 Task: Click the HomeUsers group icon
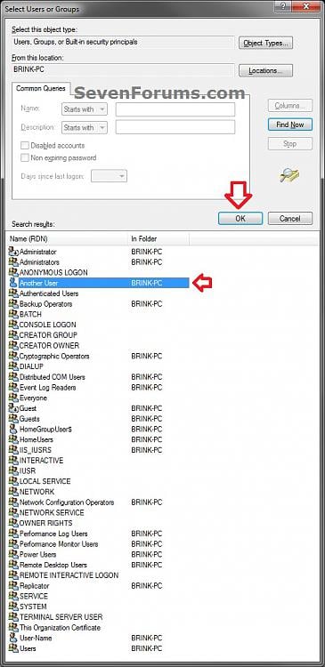tap(13, 439)
